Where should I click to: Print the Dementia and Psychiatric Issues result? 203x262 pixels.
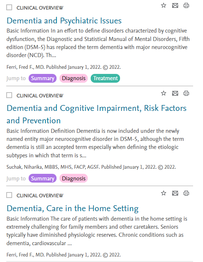click(186, 5)
